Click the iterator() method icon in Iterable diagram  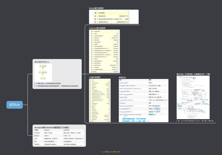96,16
